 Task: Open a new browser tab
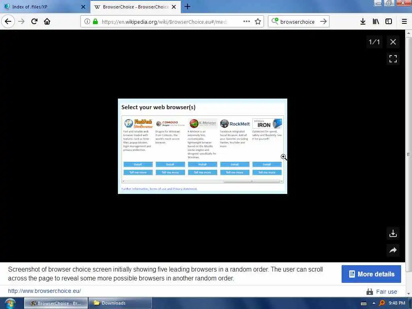(187, 6)
